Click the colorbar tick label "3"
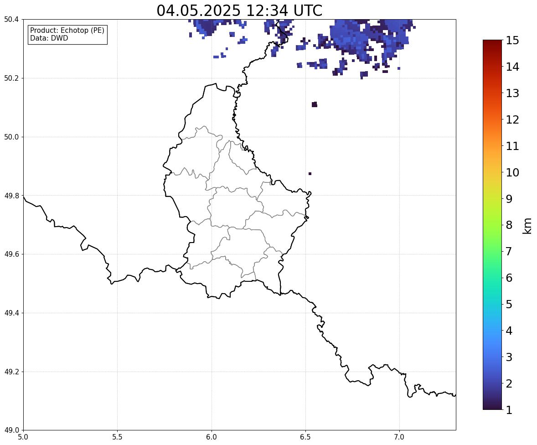Viewport: 537px width, 445px height. coord(509,357)
